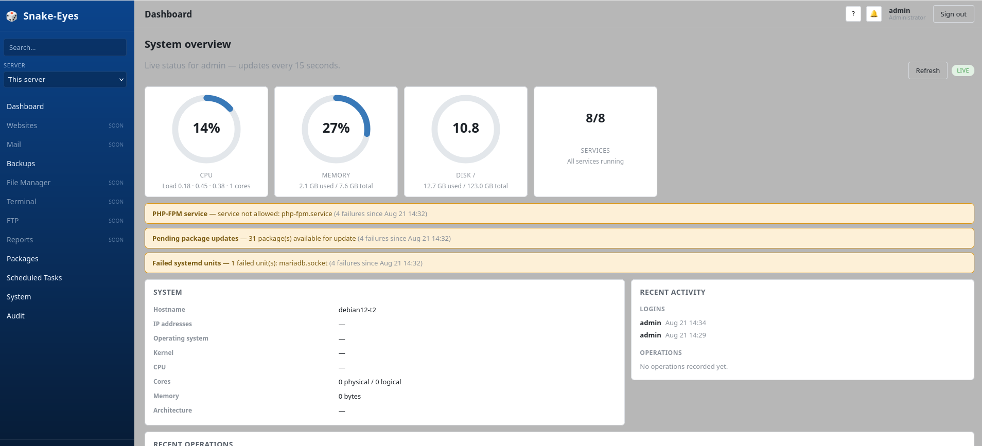Screen dimensions: 982x446
Task: Click the '0 bytes' memory value
Action: pyautogui.click(x=349, y=396)
